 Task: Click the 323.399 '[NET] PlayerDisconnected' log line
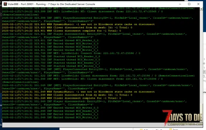tap(98, 20)
